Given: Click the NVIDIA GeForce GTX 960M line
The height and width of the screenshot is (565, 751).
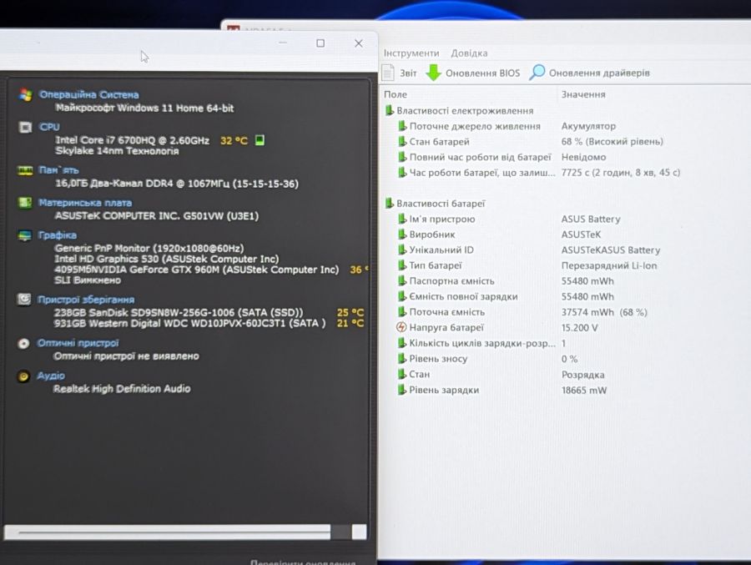Looking at the screenshot, I should coord(196,270).
